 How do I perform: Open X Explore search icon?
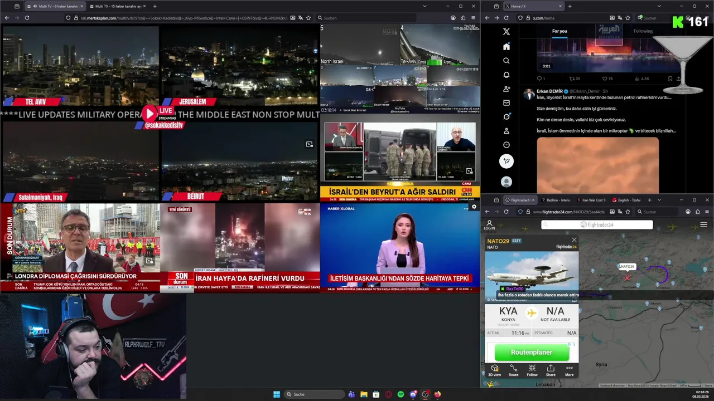tap(506, 61)
